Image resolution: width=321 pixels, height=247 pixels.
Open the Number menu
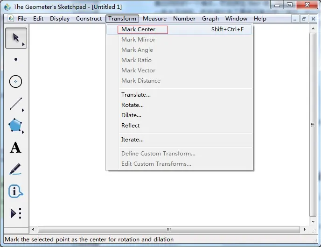point(184,19)
